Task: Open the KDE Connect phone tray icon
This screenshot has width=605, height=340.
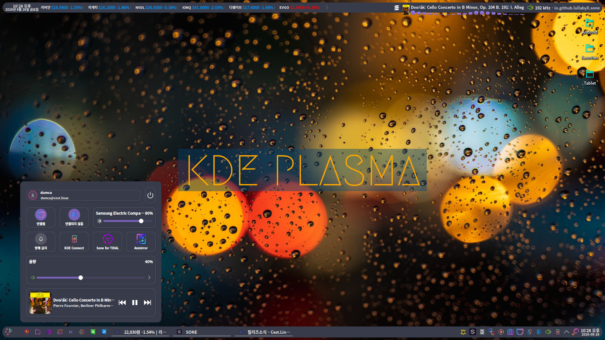Action: [x=558, y=332]
